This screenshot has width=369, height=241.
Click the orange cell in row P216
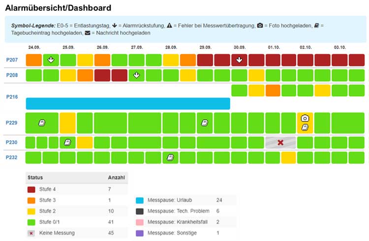[x=273, y=90]
